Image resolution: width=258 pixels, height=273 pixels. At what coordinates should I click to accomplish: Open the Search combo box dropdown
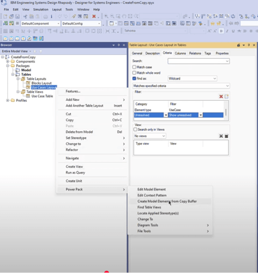[x=227, y=61]
